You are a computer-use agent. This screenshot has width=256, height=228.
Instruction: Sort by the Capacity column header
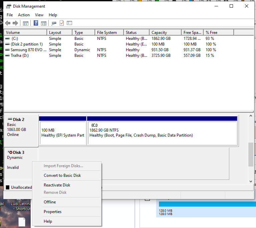point(166,33)
